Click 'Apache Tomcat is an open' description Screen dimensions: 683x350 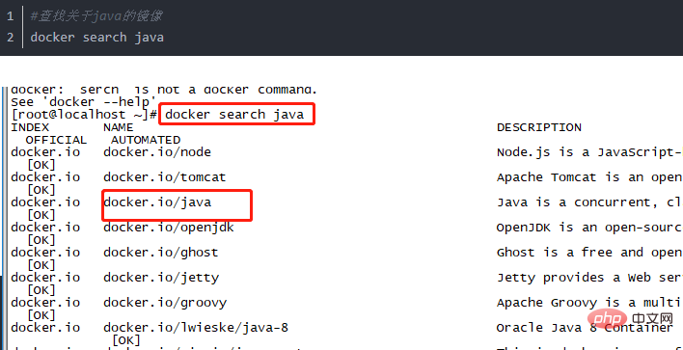pos(589,177)
